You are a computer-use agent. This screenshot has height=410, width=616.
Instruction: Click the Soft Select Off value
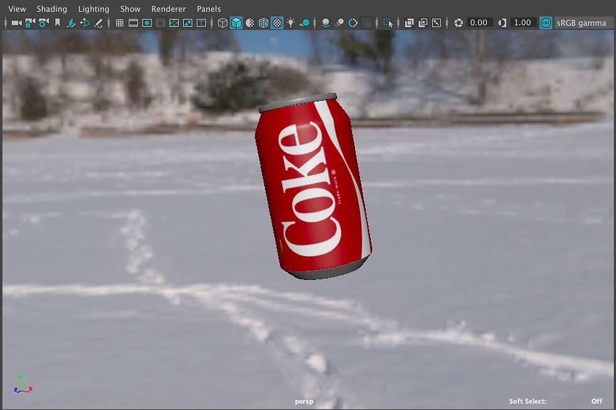(597, 401)
